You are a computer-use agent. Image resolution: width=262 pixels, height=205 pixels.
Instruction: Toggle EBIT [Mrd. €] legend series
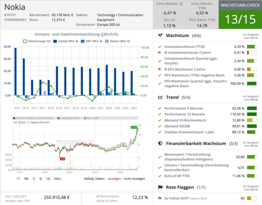point(92,41)
